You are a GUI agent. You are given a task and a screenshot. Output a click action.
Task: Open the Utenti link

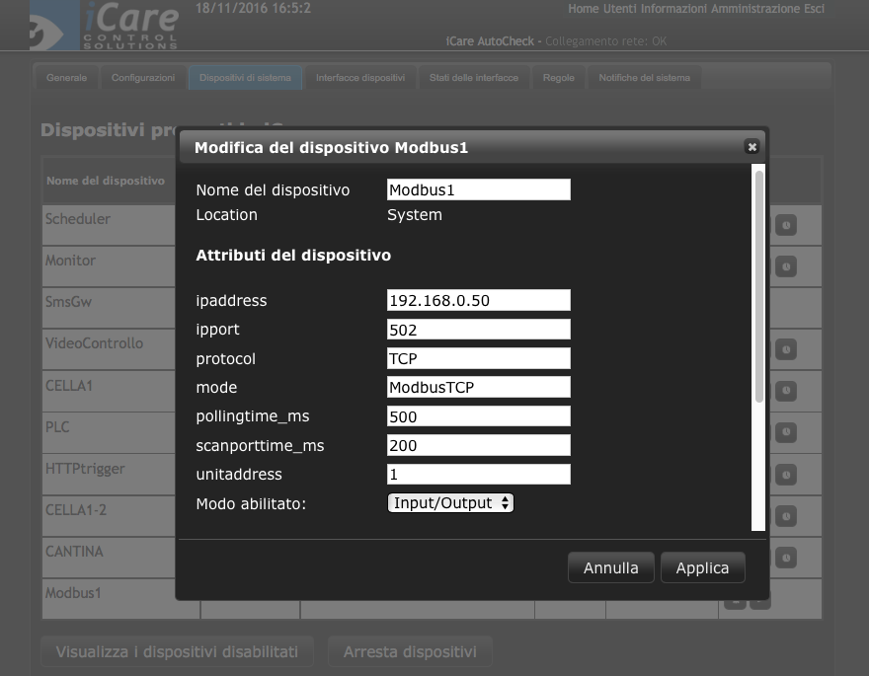point(619,8)
